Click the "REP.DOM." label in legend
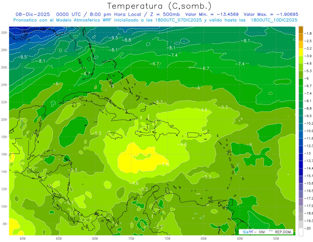 pyautogui.click(x=284, y=232)
